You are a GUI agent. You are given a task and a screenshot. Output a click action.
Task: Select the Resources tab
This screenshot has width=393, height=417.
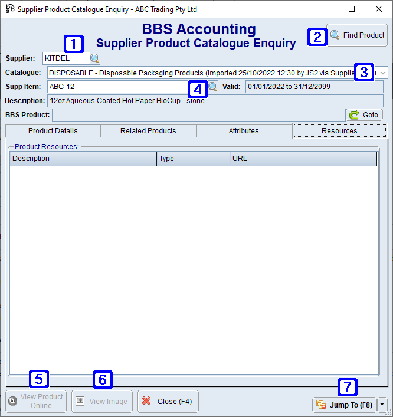coord(339,131)
